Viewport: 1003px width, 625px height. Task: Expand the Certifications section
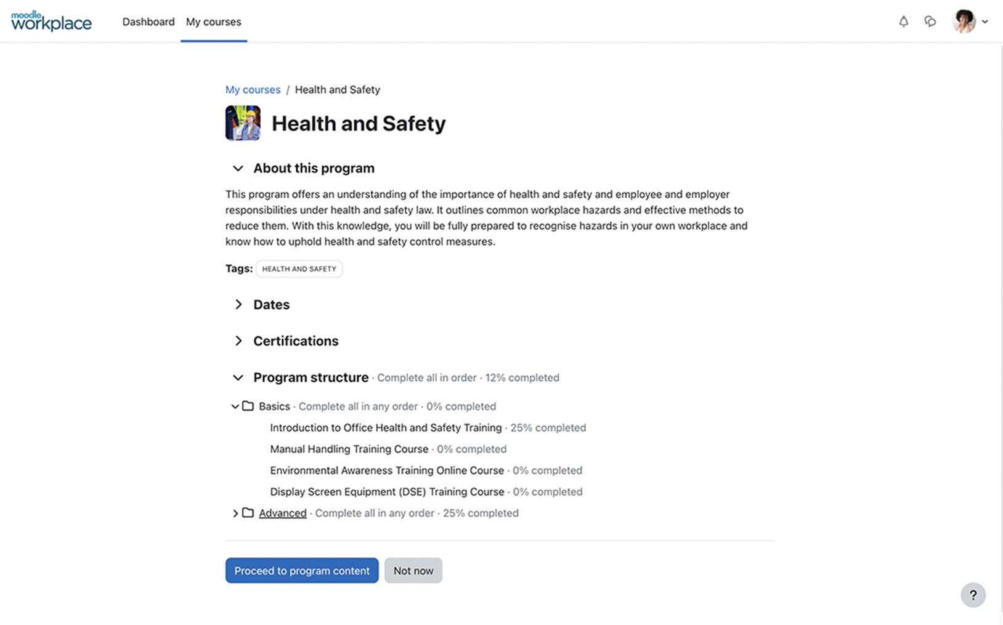click(238, 341)
